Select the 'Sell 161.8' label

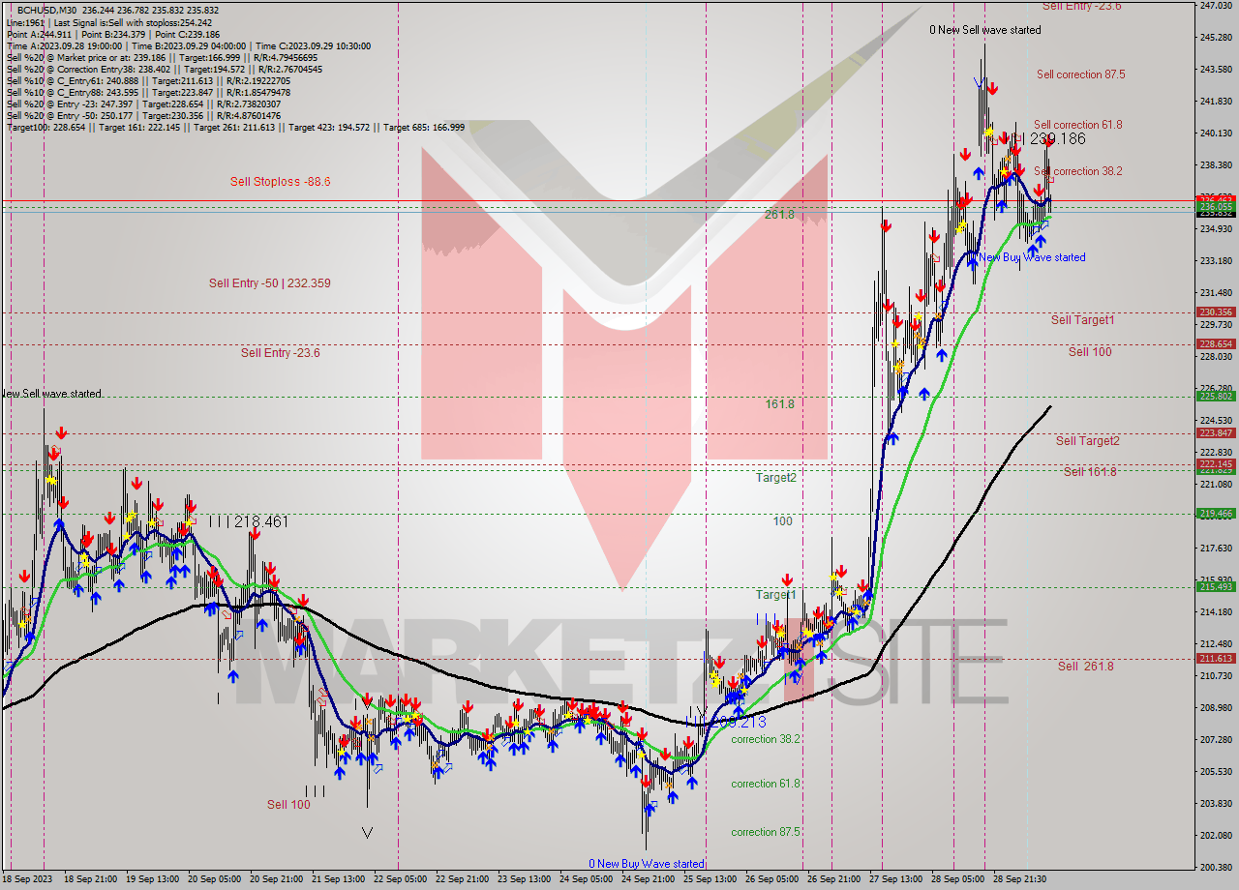coord(1090,472)
